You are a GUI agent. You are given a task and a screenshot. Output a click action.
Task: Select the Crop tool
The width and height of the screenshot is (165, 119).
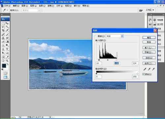tap(3, 30)
